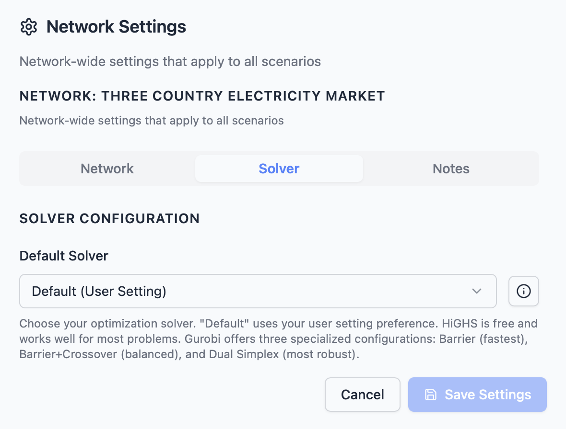This screenshot has height=429, width=566.
Task: Click the Network-wide settings subtitle
Action: 170,61
